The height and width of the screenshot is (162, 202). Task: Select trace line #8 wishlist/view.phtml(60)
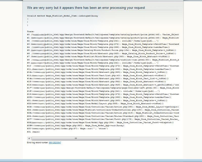point(103,60)
